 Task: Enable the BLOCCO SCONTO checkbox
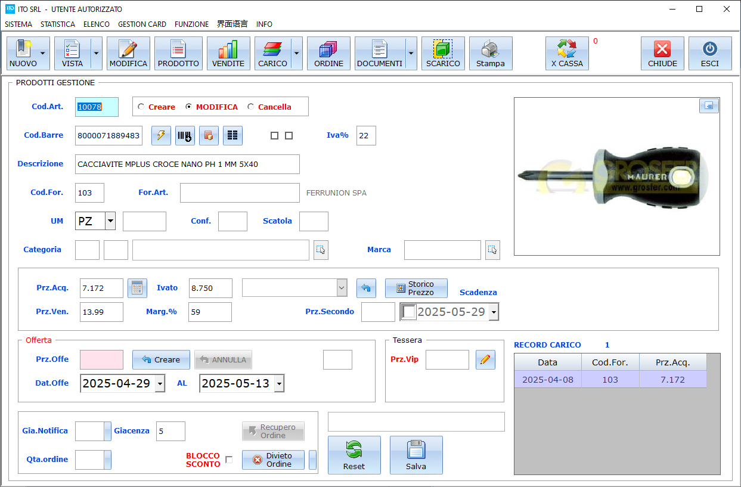(229, 460)
